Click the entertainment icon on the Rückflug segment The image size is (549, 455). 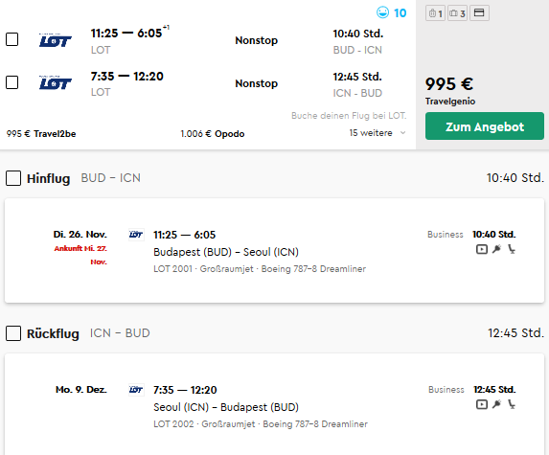click(482, 404)
